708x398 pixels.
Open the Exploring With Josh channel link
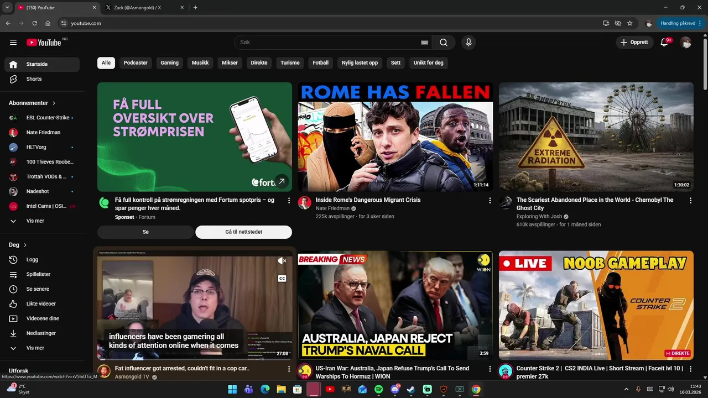click(x=539, y=217)
